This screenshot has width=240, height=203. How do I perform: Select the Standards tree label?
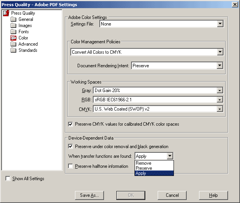(x=28, y=50)
